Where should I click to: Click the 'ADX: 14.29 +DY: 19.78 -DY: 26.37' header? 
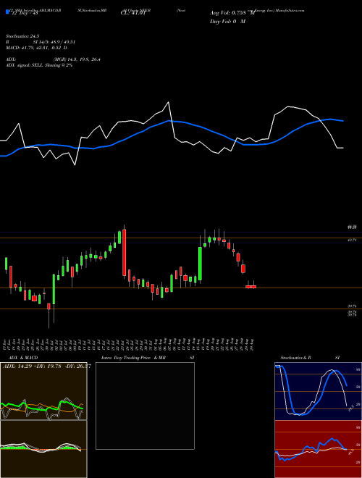pos(46,366)
